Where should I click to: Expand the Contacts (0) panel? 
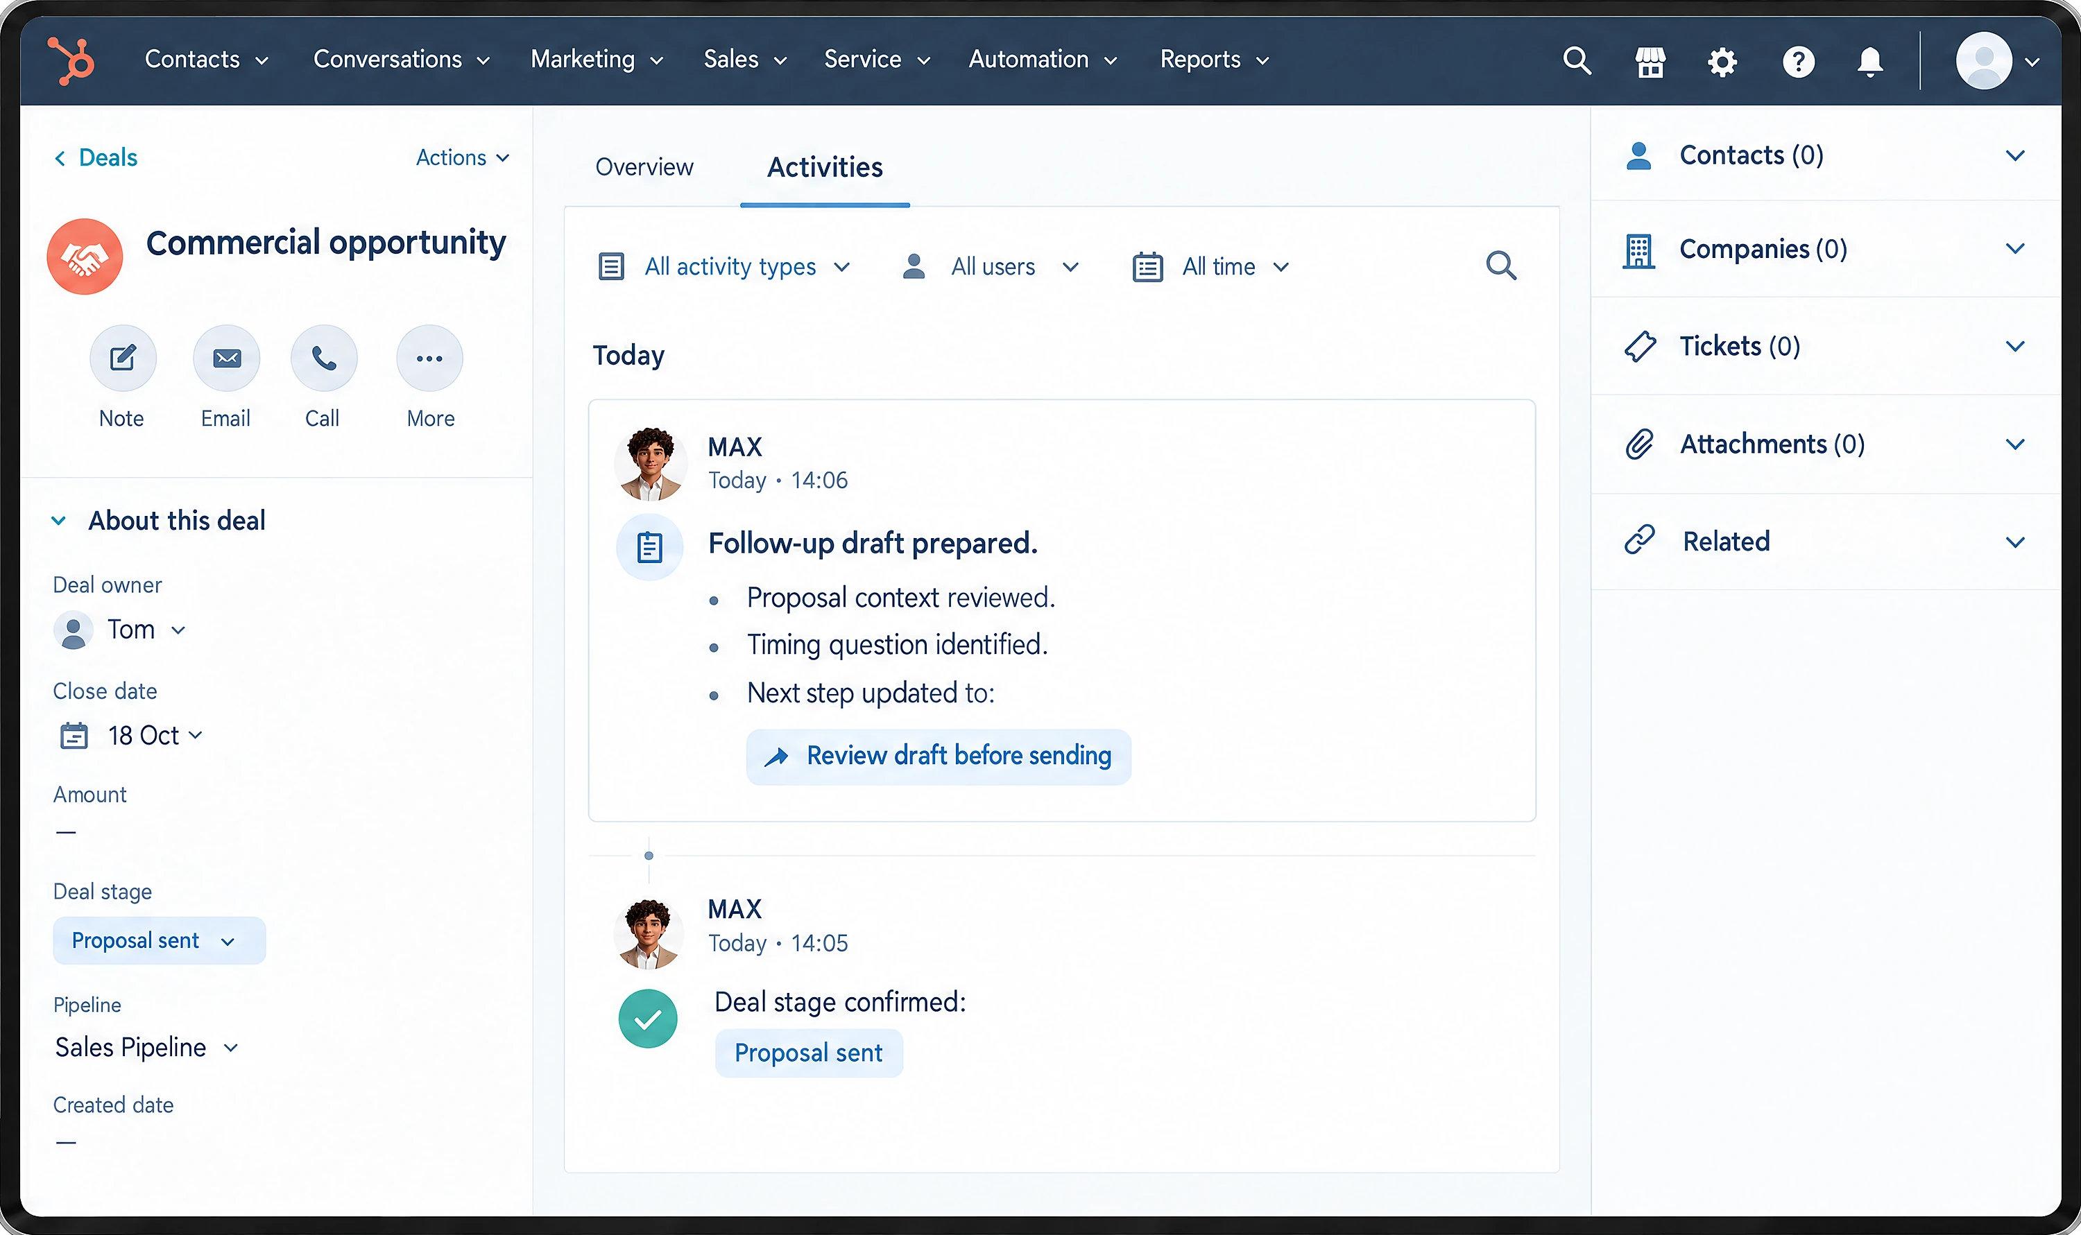[1826, 155]
